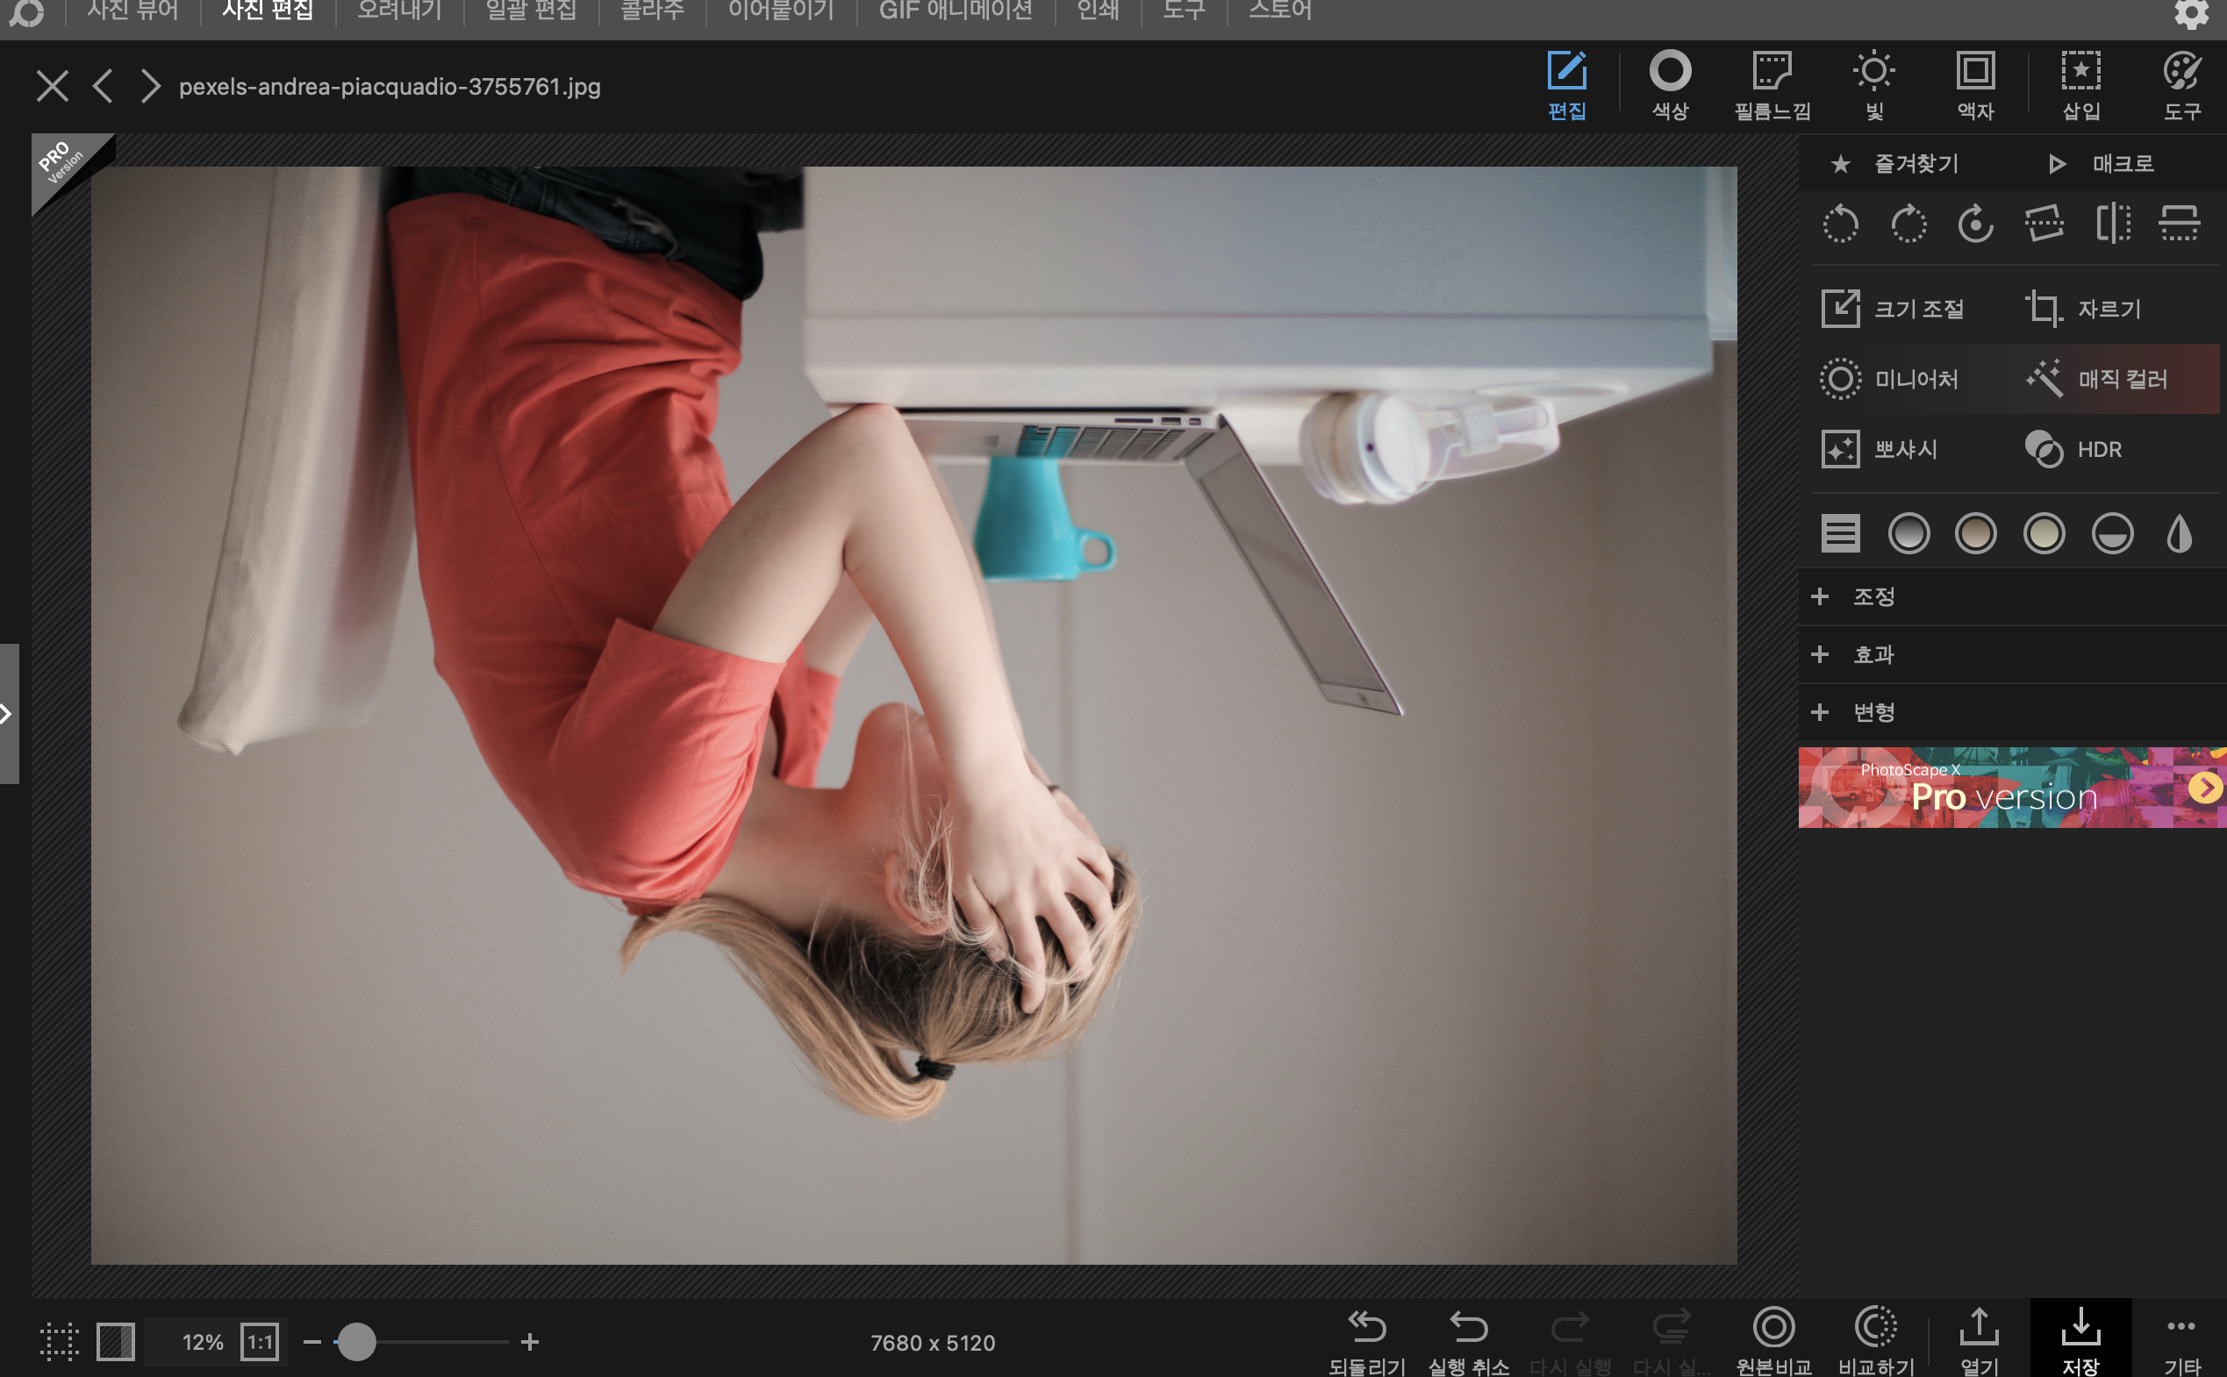Screen dimensions: 2227x1377
Task: Open the 색상 color panel tab
Action: point(1670,86)
